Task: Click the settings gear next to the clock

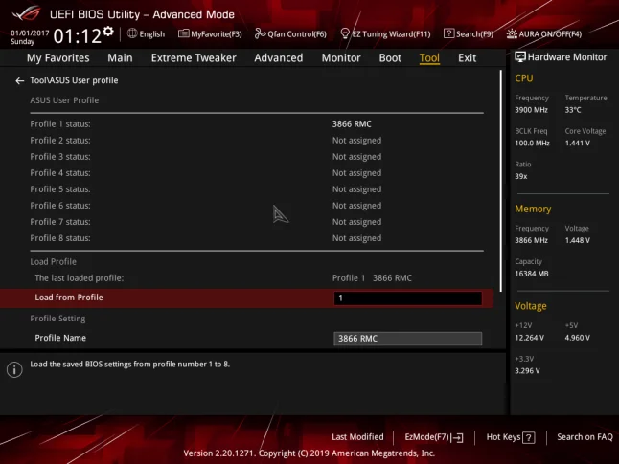Action: tap(108, 32)
